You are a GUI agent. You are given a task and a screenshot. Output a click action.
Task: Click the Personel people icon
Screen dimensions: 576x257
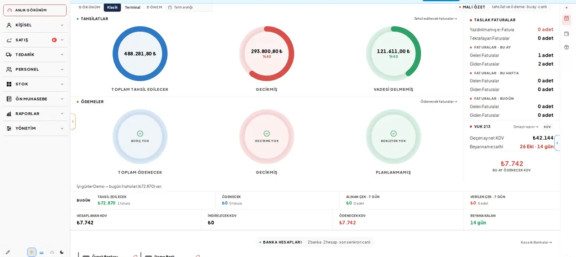point(9,70)
